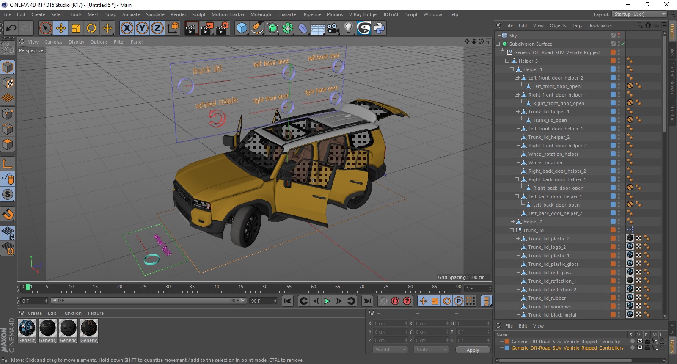Open the File menu
The image size is (677, 364).
click(x=7, y=14)
